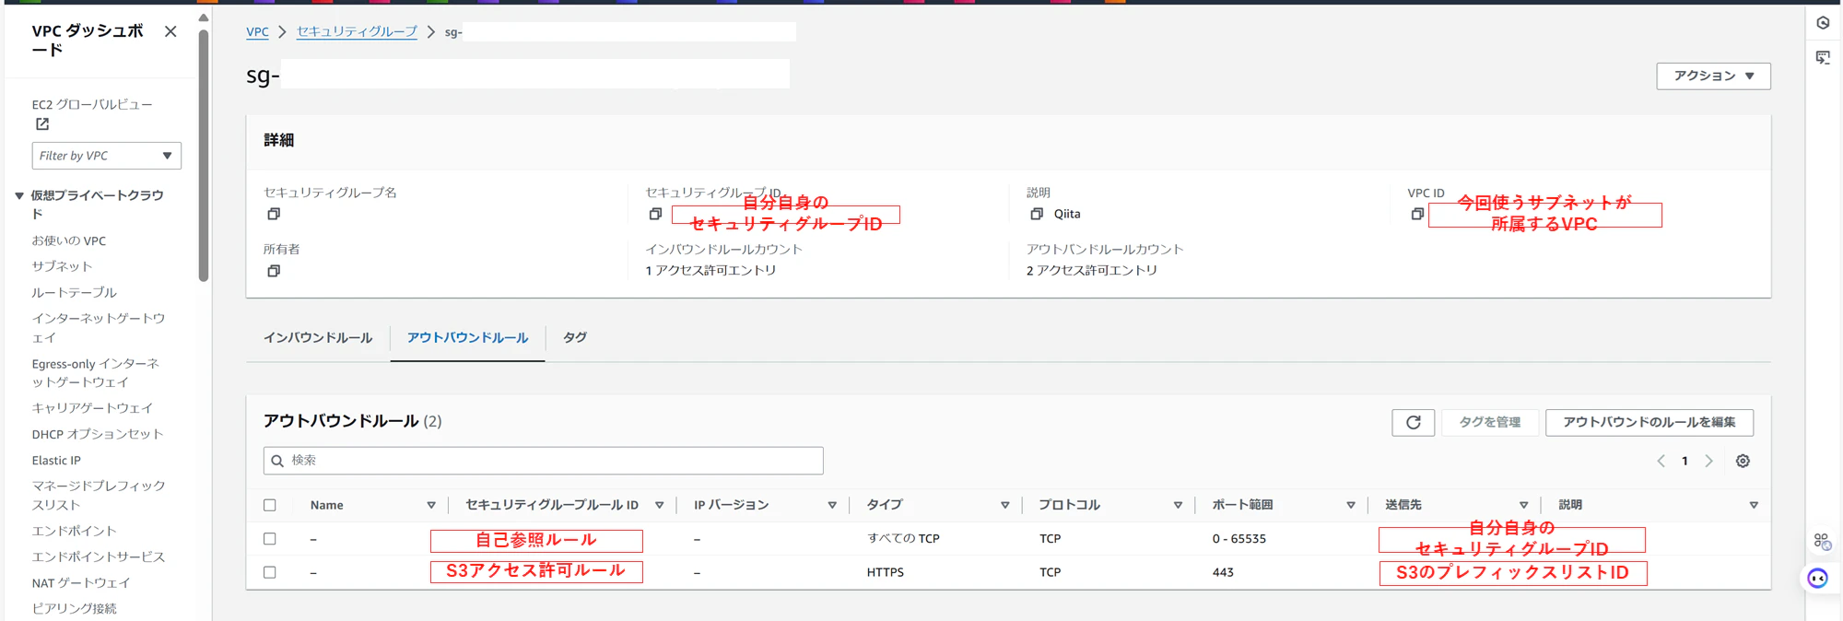Open the アクション dropdown menu

pyautogui.click(x=1713, y=76)
